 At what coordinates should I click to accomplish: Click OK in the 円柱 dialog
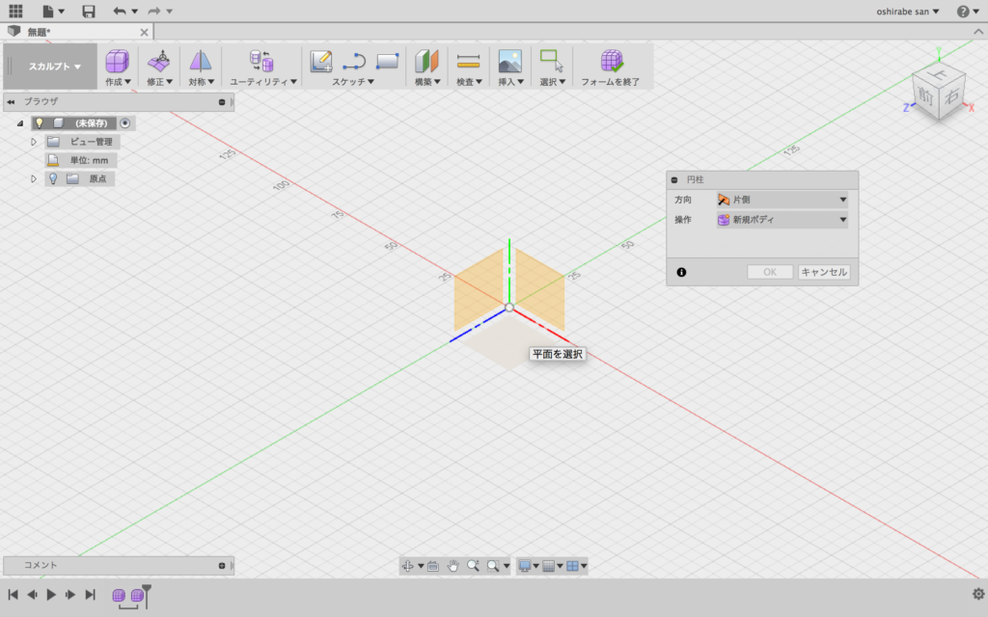point(770,272)
